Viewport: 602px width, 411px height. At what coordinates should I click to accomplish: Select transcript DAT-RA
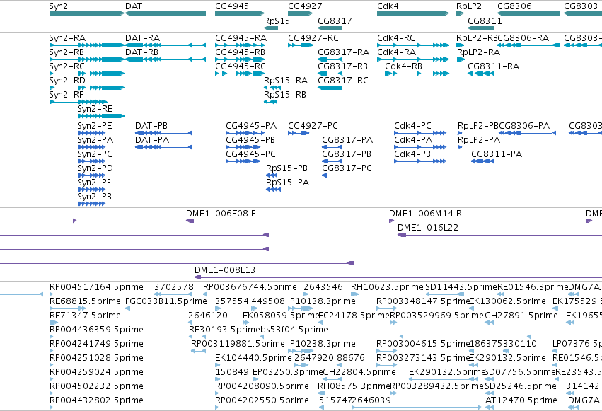(x=166, y=45)
